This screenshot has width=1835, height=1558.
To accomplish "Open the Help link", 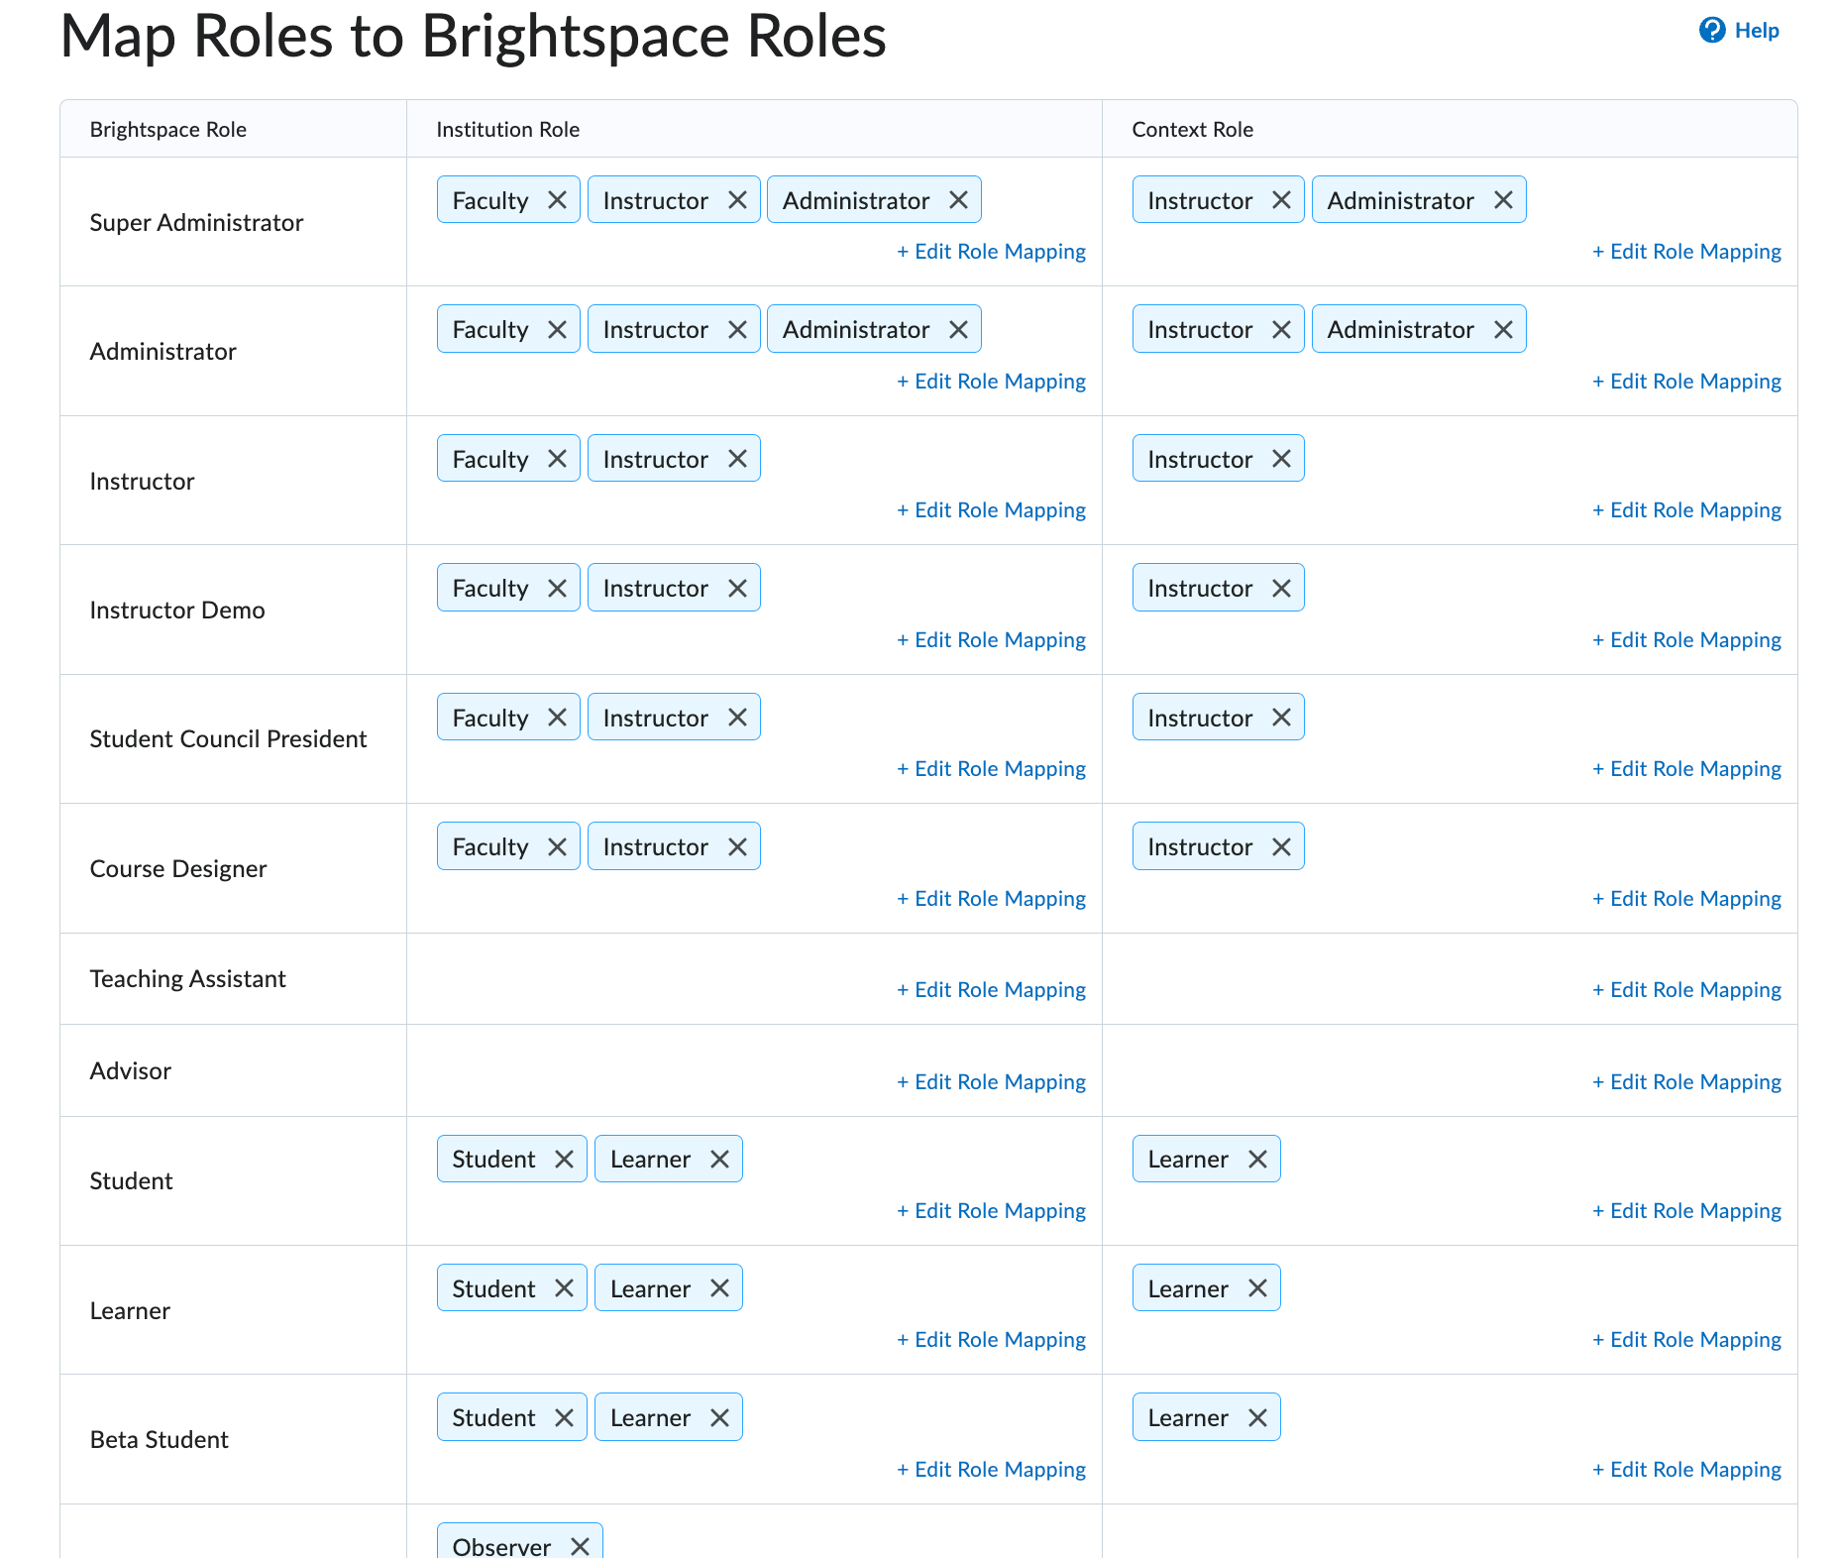I will click(1739, 31).
